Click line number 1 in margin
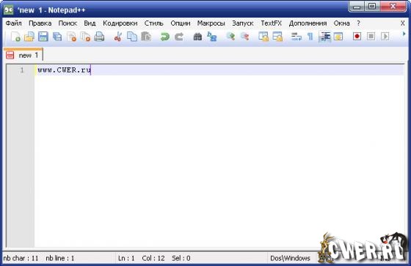411x266 pixels. tap(22, 70)
